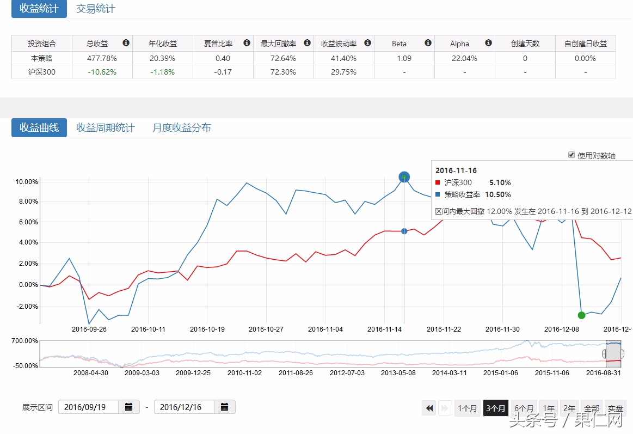The image size is (633, 434).
Task: Click the 实盘 range button
Action: point(616,408)
